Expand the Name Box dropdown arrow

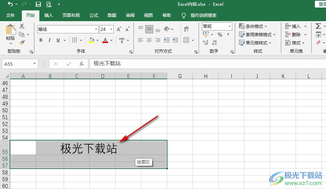click(34, 63)
